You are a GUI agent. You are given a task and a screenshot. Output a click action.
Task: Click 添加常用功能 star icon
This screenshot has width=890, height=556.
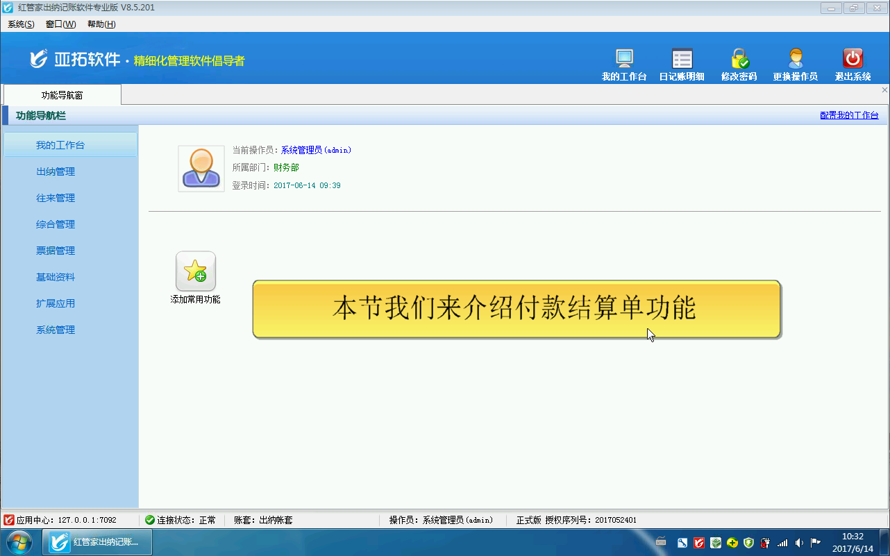pos(196,271)
